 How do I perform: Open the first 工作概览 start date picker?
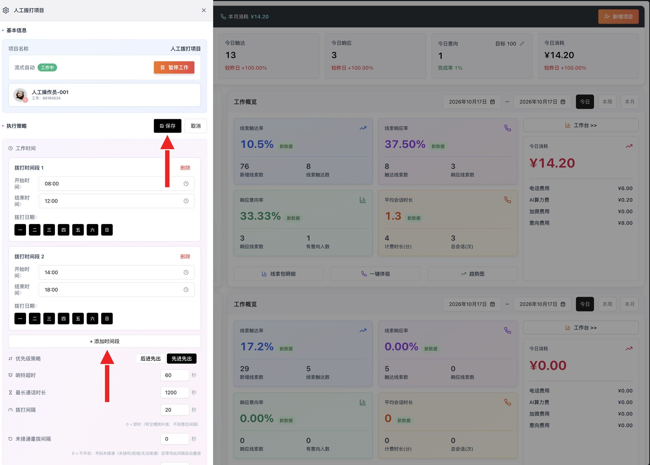tap(471, 102)
